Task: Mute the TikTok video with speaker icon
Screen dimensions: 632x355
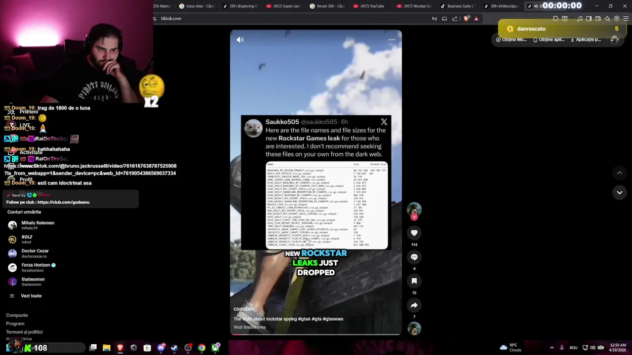Action: point(240,40)
